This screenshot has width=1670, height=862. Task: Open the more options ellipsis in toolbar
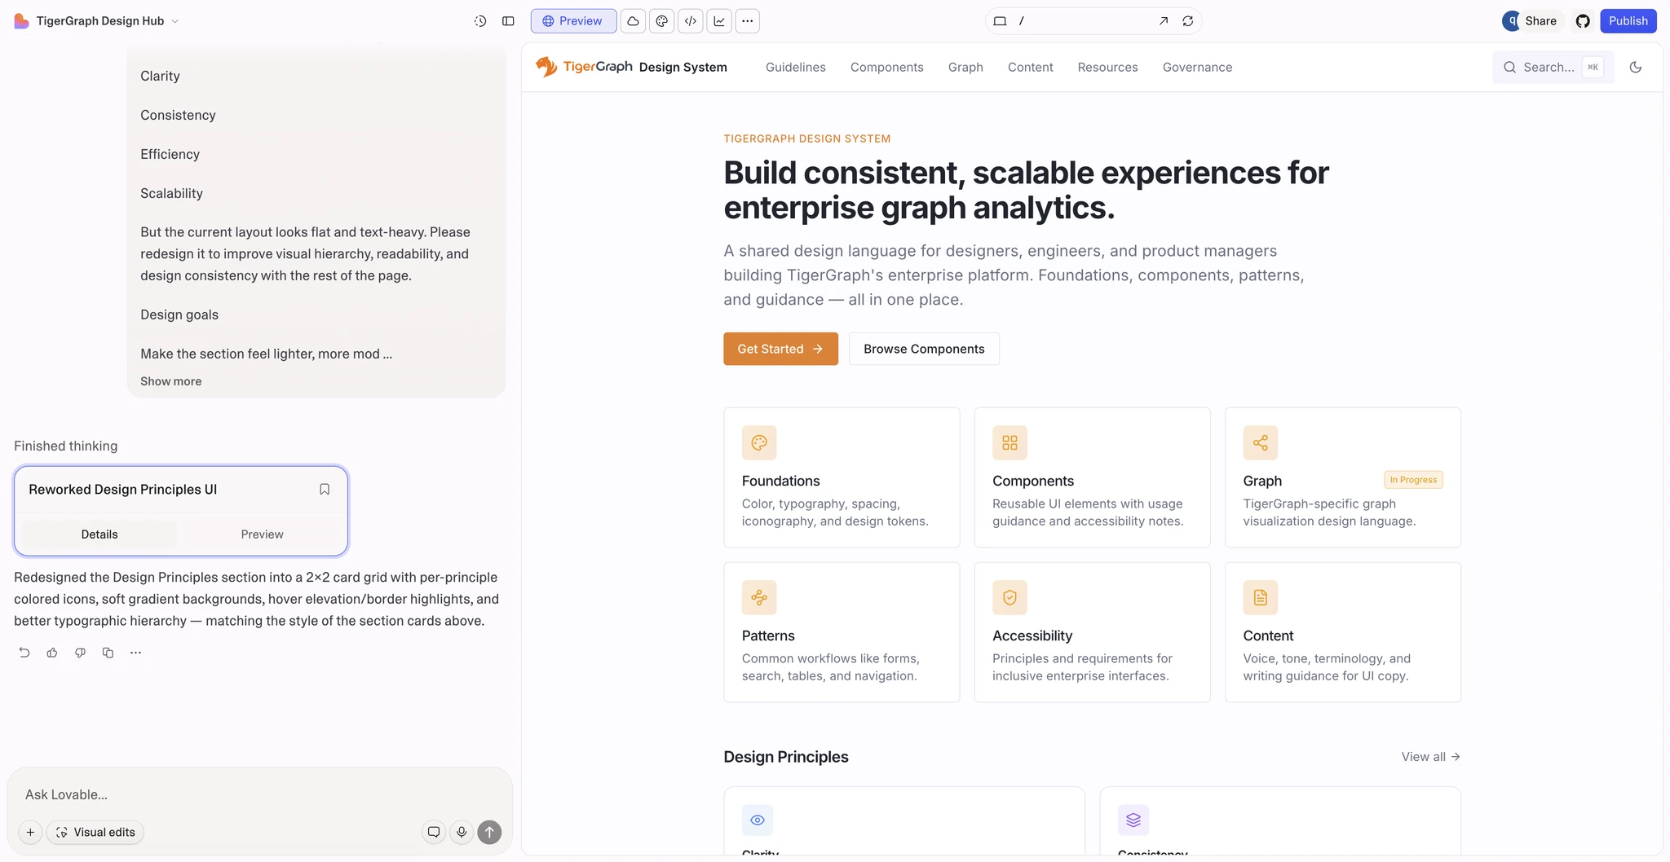(747, 21)
